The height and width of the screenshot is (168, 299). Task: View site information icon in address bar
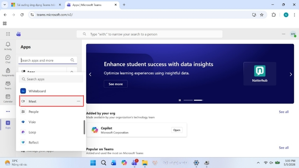pos(32,15)
